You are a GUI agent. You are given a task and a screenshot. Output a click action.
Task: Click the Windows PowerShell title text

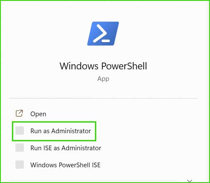click(103, 66)
